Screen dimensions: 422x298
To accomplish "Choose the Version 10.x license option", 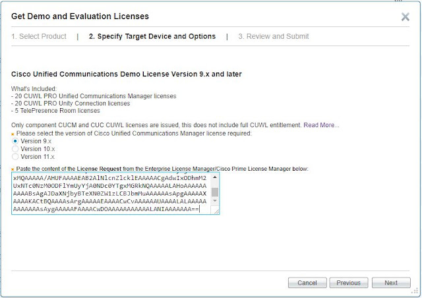I will pos(15,149).
